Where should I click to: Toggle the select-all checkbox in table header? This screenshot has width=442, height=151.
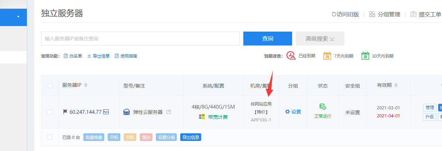coord(50,86)
